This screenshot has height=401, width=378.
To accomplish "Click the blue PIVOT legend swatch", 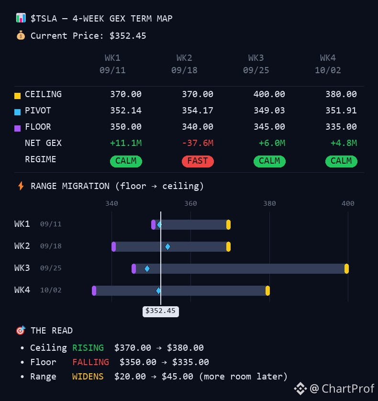I will pos(17,112).
